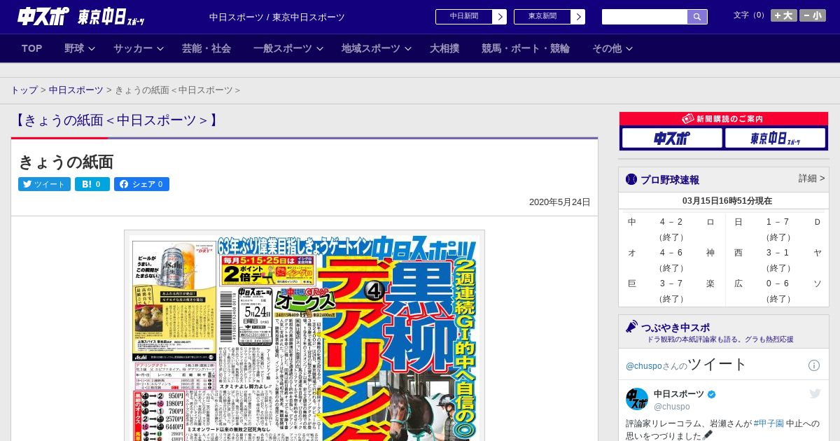
Task: Click the 中スポ logo in header
Action: coord(43,17)
